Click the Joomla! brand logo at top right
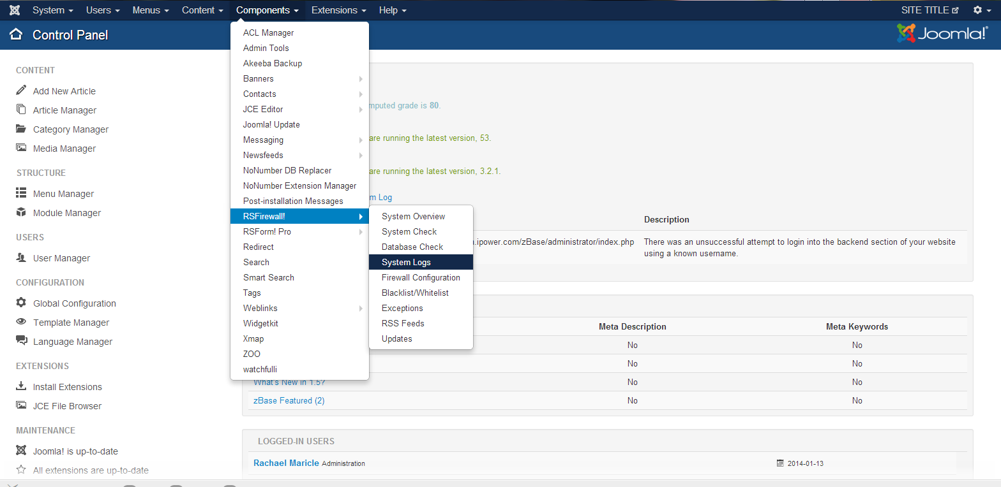Viewport: 1001px width, 487px height. click(942, 34)
